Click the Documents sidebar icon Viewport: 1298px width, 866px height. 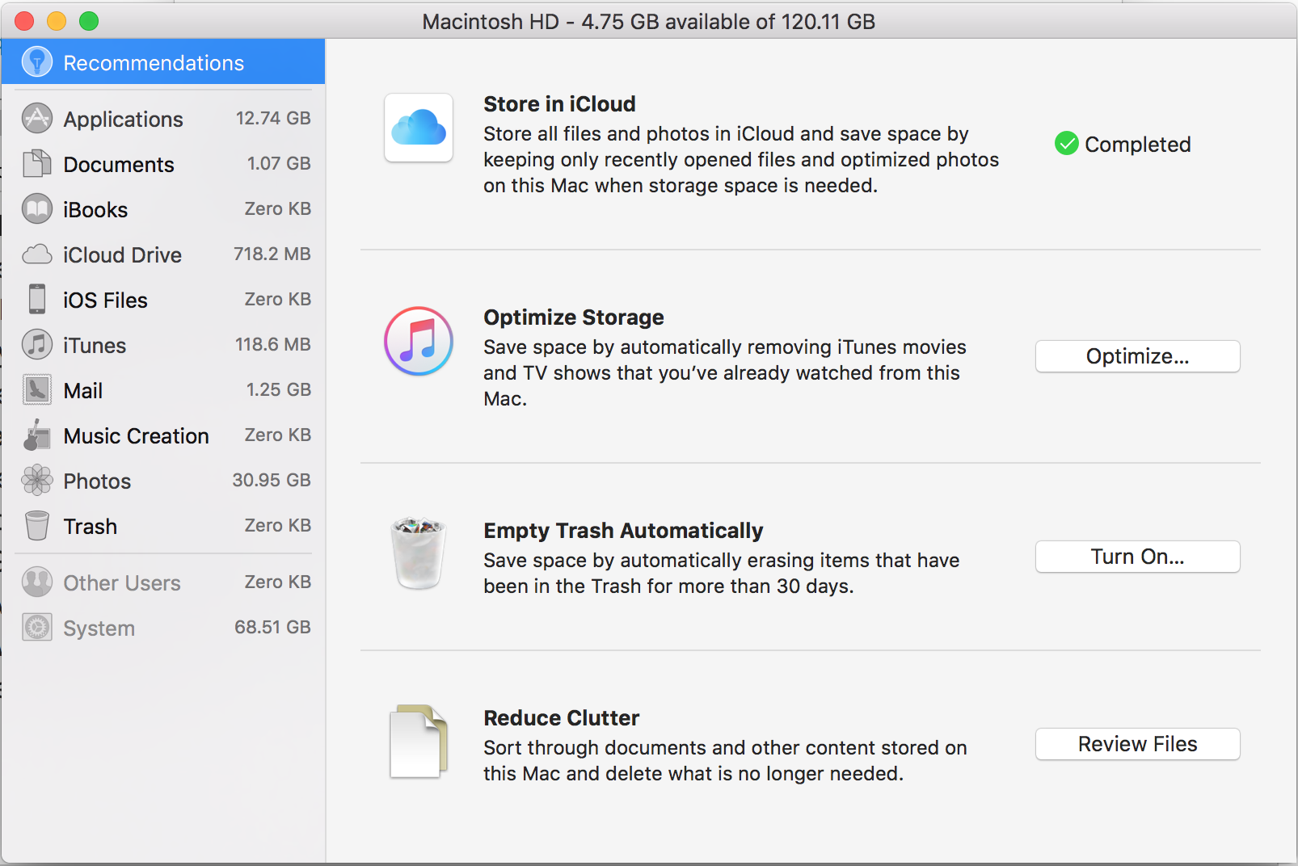coord(37,164)
